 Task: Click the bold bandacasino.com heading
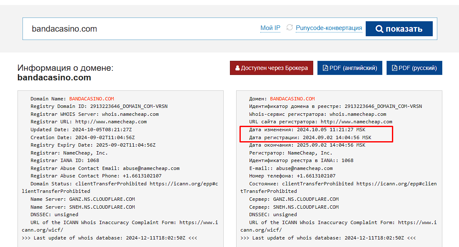point(54,77)
